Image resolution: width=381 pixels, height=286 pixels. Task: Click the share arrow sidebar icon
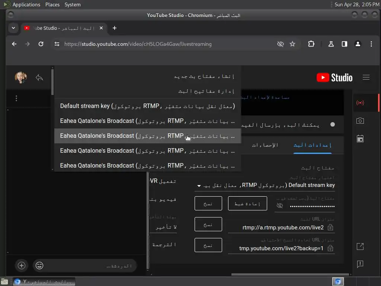(360, 246)
